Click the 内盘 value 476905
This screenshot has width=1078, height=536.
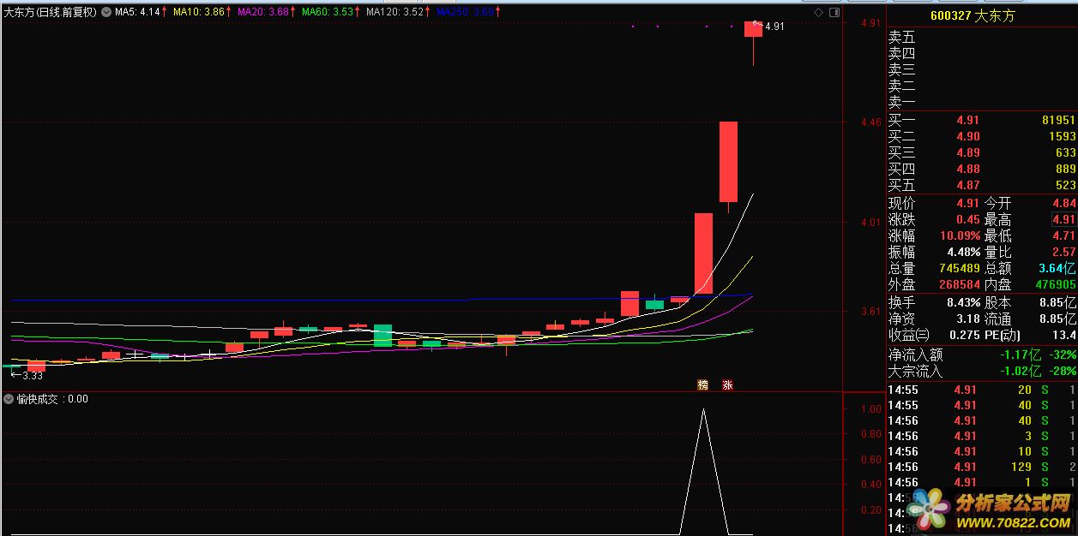[1056, 285]
